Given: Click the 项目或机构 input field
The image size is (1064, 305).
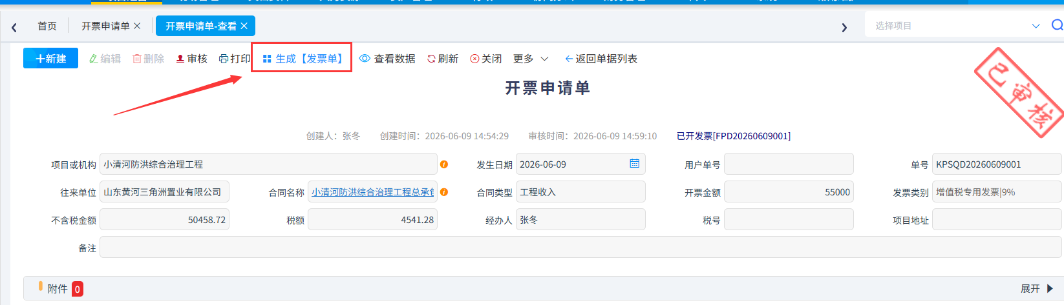Looking at the screenshot, I should pyautogui.click(x=268, y=164).
